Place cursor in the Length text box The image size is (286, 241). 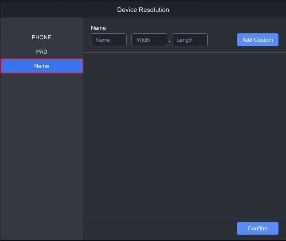189,40
